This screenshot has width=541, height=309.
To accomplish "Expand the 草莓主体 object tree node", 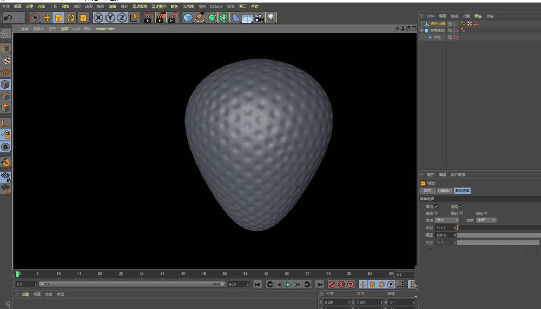I will click(x=421, y=31).
